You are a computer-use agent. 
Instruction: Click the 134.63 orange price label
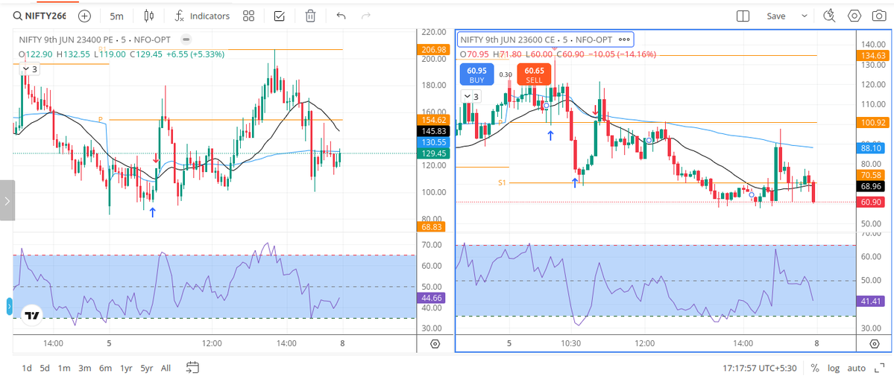pos(873,55)
